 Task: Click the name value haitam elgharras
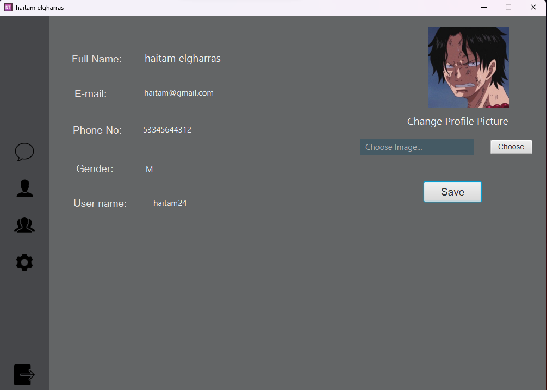click(x=183, y=59)
